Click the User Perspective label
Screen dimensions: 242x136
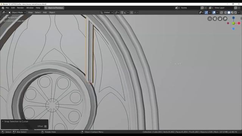pos(11,18)
